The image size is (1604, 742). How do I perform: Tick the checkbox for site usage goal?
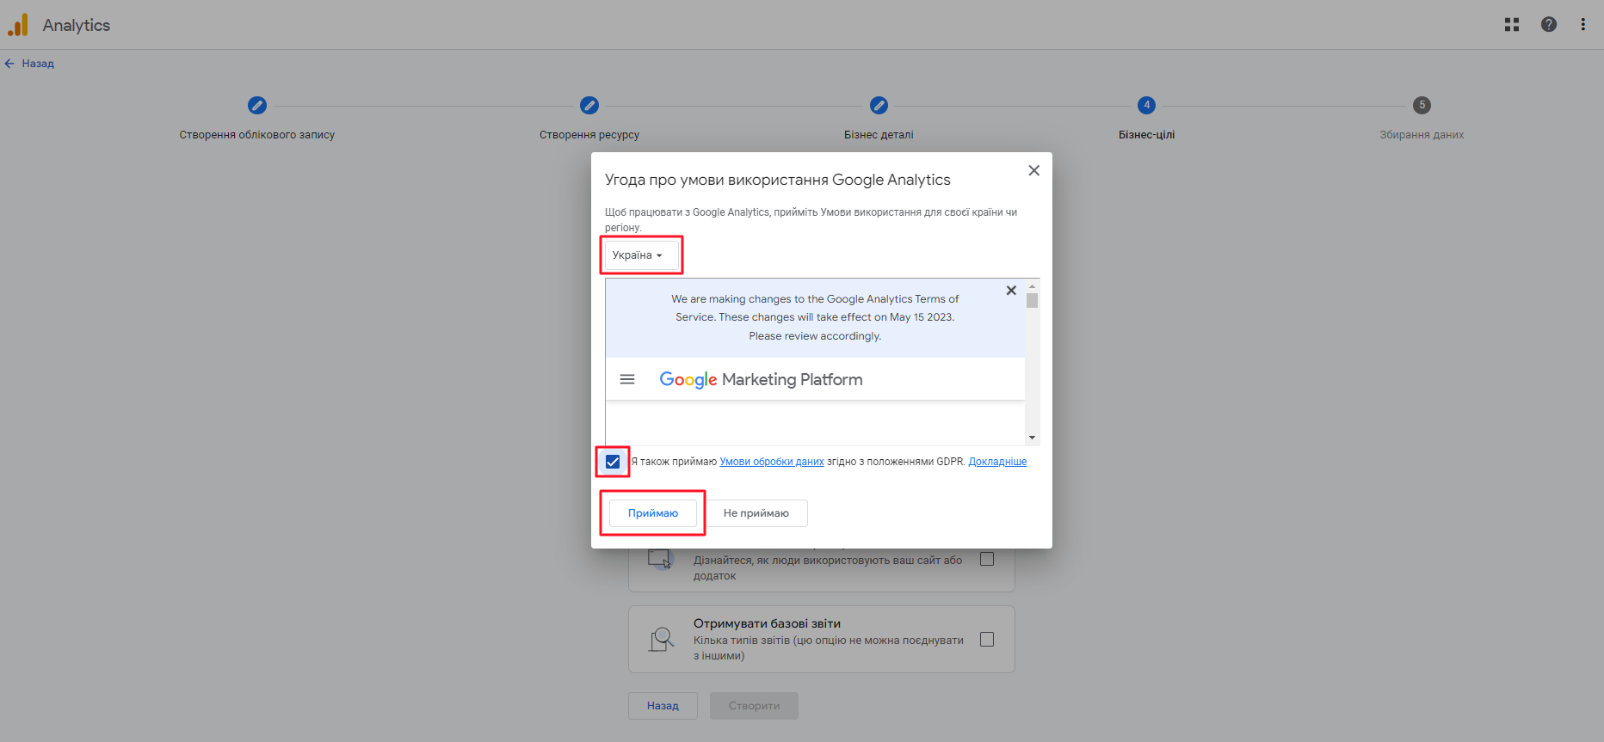(x=987, y=559)
